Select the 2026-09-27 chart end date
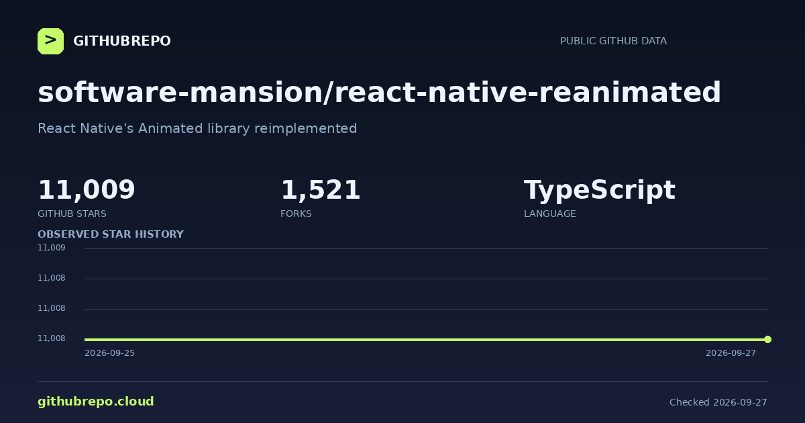 [731, 353]
